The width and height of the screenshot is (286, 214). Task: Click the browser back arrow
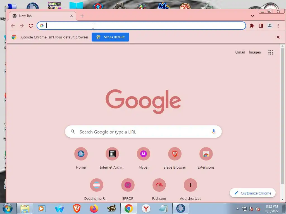click(13, 26)
